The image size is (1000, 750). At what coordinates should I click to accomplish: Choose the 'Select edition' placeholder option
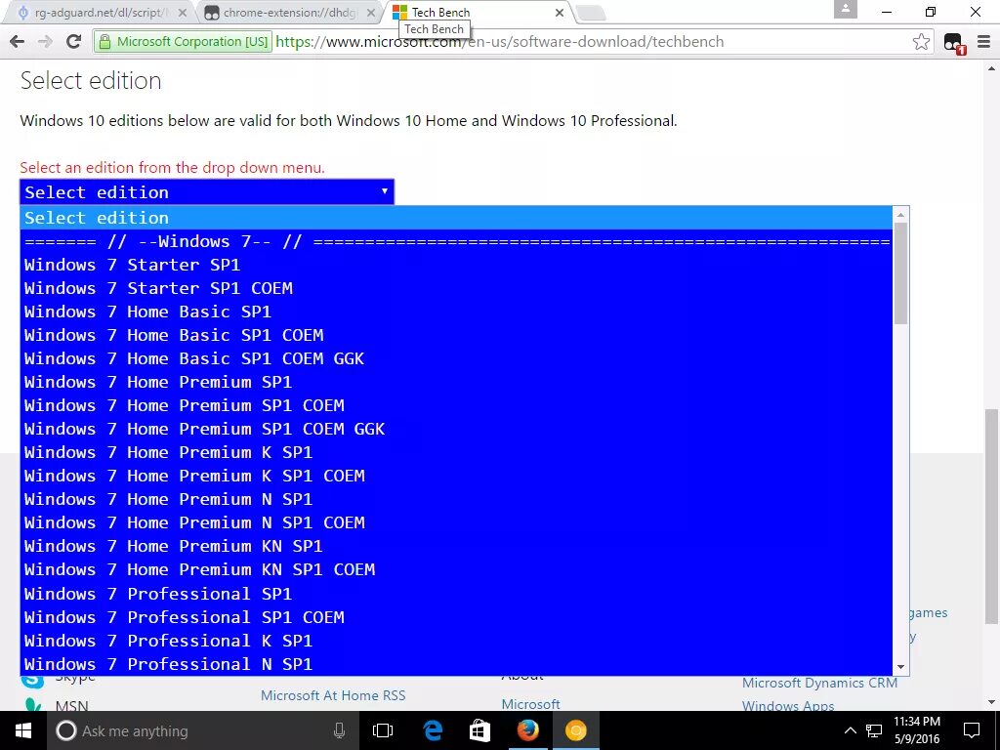click(456, 218)
